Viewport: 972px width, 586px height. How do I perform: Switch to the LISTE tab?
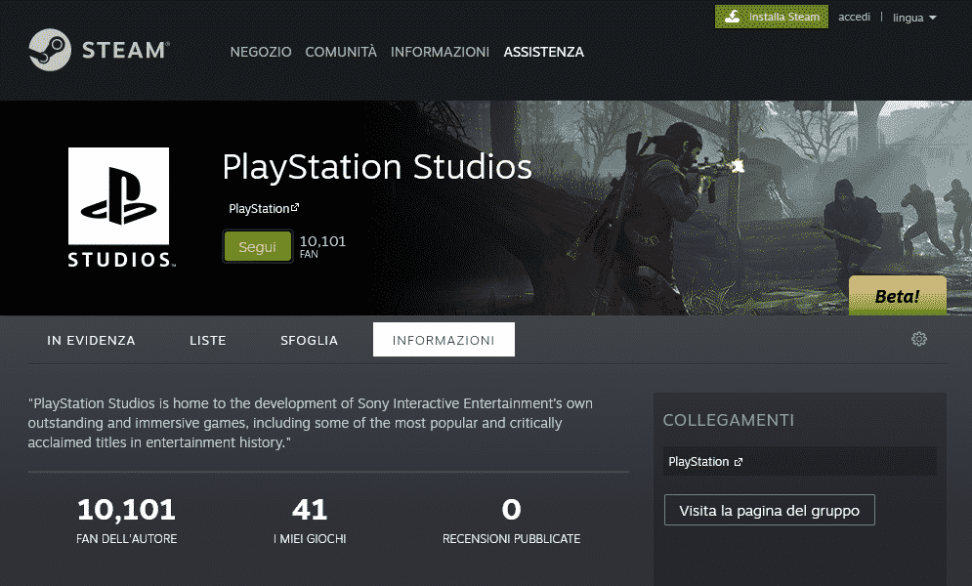[208, 341]
